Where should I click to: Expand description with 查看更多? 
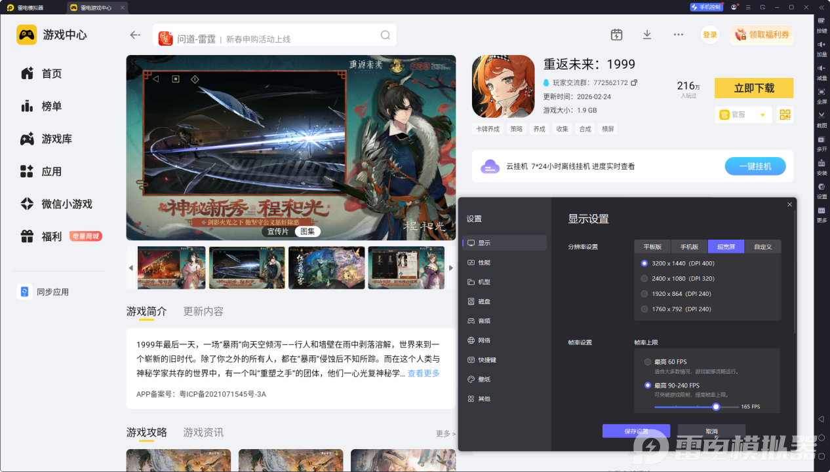(424, 374)
